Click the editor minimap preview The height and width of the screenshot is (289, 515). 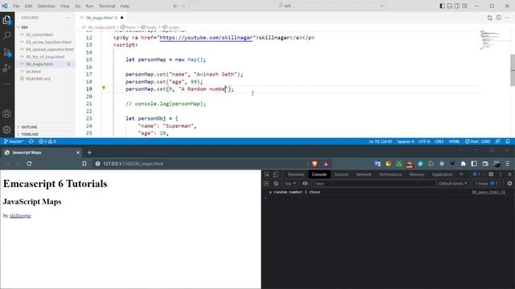pyautogui.click(x=490, y=39)
